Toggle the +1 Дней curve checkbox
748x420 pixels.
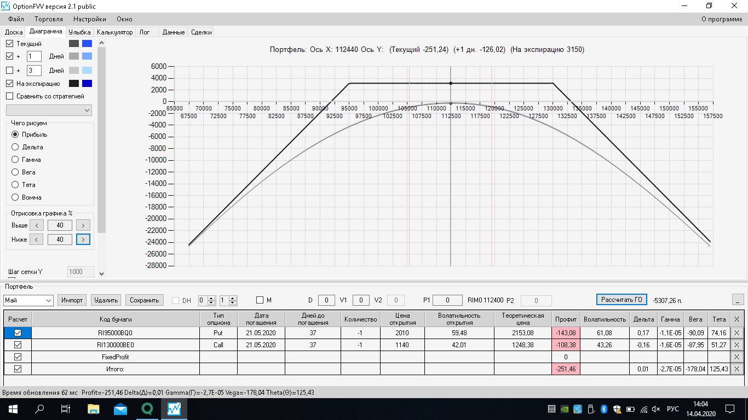(10, 56)
